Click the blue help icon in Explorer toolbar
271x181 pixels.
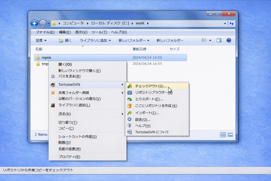point(229,40)
